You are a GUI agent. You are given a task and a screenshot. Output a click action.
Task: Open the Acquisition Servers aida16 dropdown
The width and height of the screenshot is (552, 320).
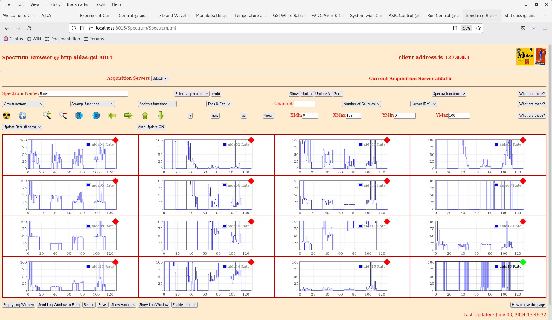tap(160, 79)
